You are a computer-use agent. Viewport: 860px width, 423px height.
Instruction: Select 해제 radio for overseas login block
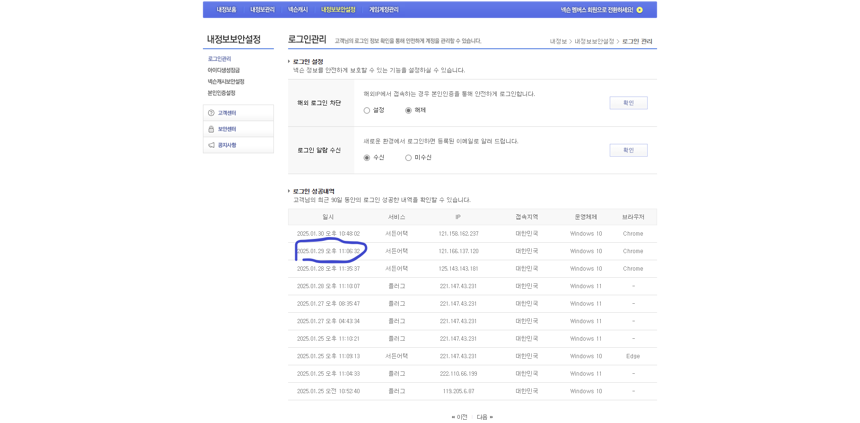(408, 110)
